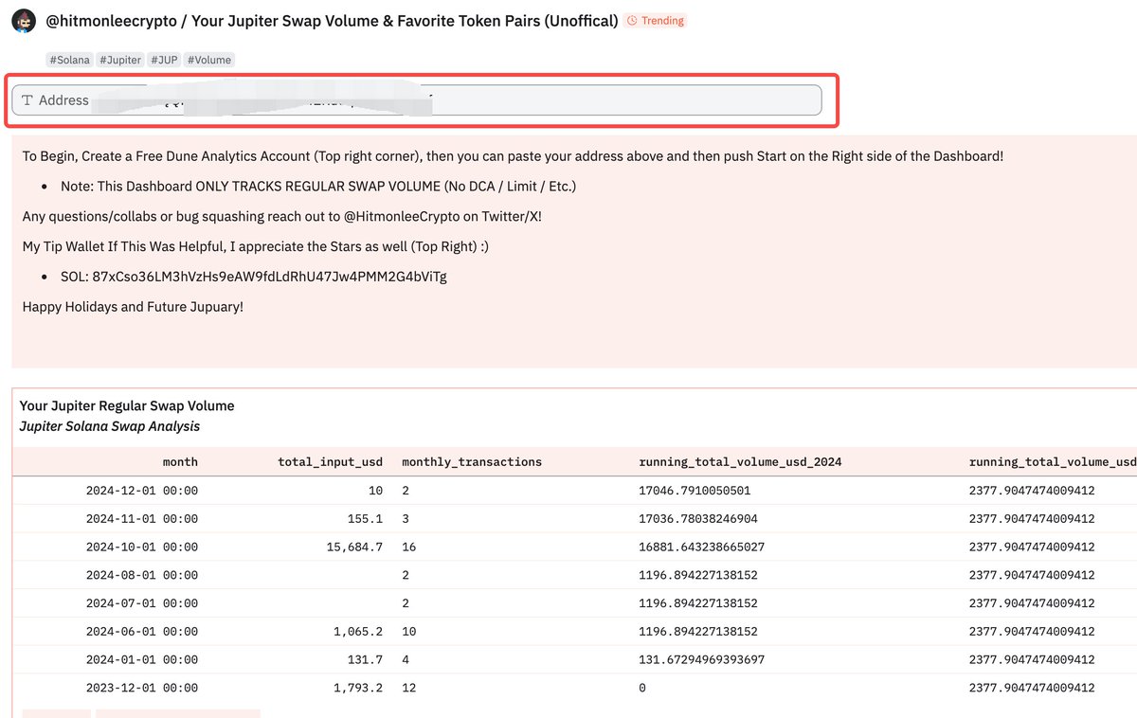The height and width of the screenshot is (718, 1137).
Task: Click the 'Trending' badge label
Action: click(x=662, y=21)
